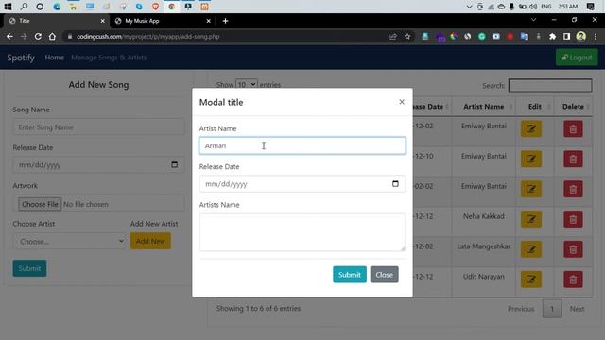Delete the first Emiway Bantai row
This screenshot has height=340, width=605.
coord(573,129)
